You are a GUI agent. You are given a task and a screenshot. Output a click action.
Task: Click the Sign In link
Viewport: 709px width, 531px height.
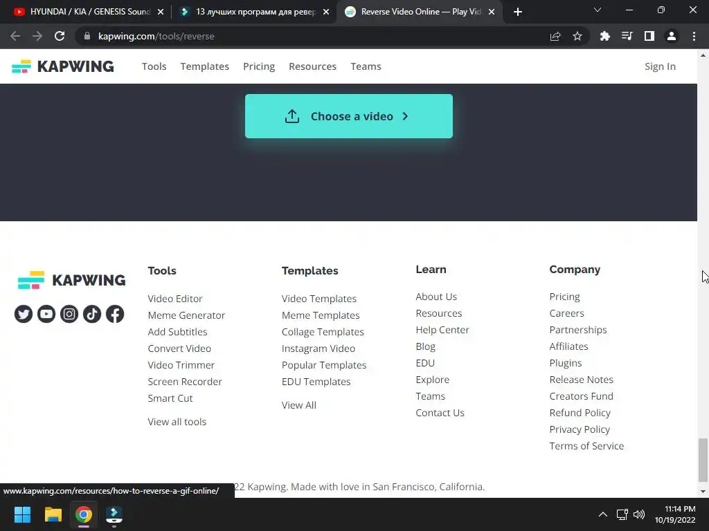pos(660,66)
